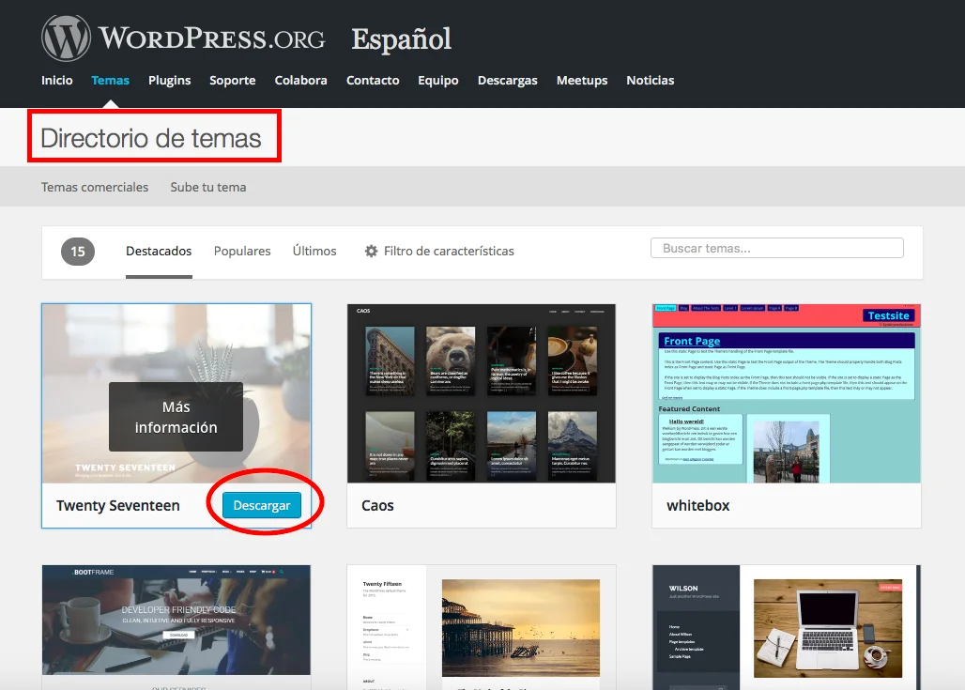Switch to the Populares tab

click(x=242, y=252)
